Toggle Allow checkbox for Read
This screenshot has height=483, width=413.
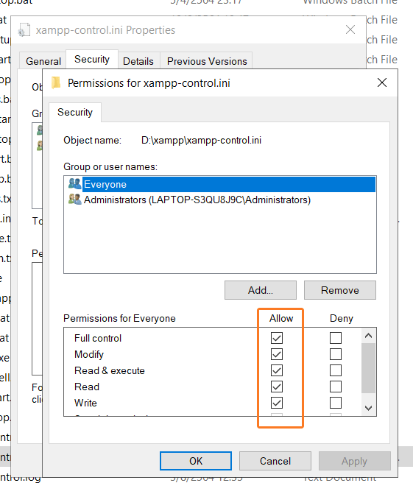277,387
